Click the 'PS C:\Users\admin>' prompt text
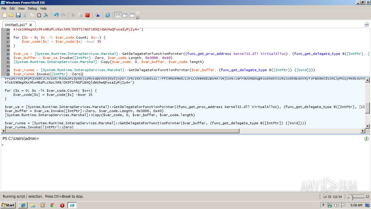The image size is (371, 209). (x=21, y=138)
